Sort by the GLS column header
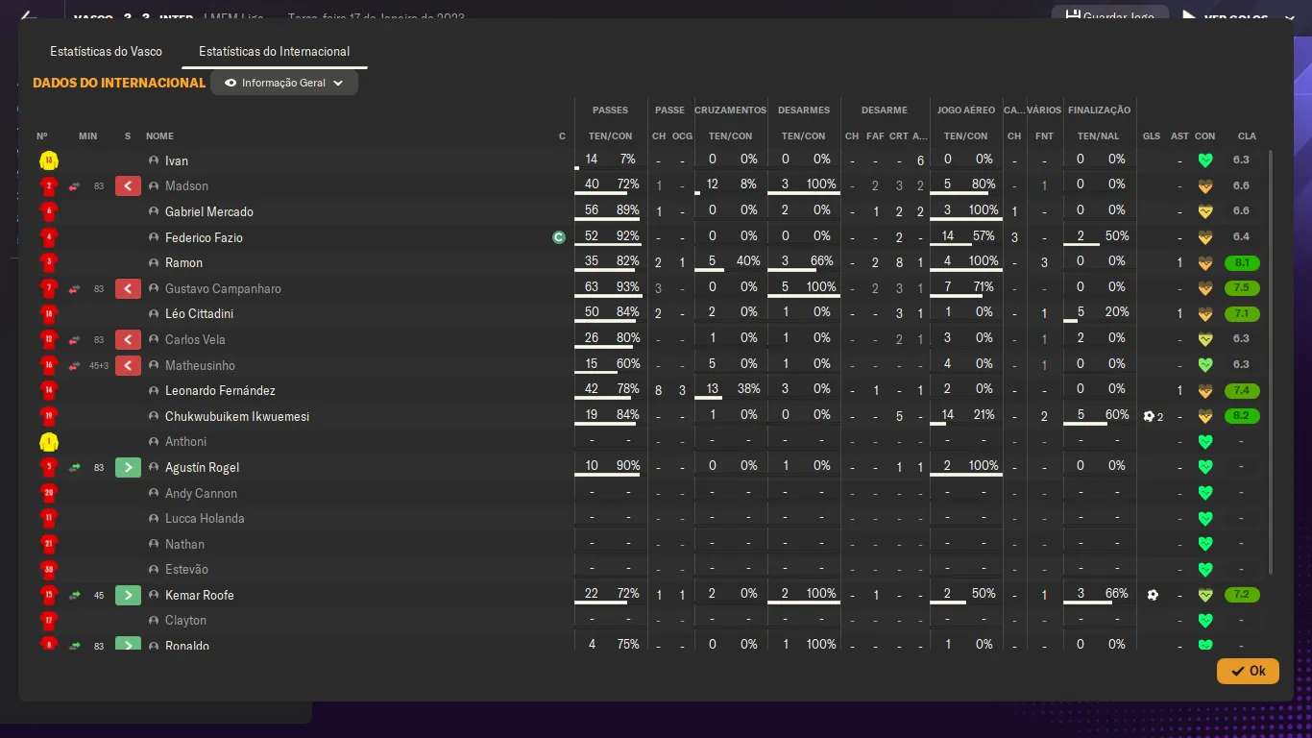This screenshot has width=1312, height=738. pos(1152,135)
